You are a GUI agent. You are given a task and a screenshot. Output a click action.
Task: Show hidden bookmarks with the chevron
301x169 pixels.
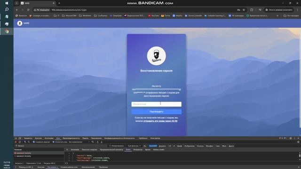tap(277, 15)
